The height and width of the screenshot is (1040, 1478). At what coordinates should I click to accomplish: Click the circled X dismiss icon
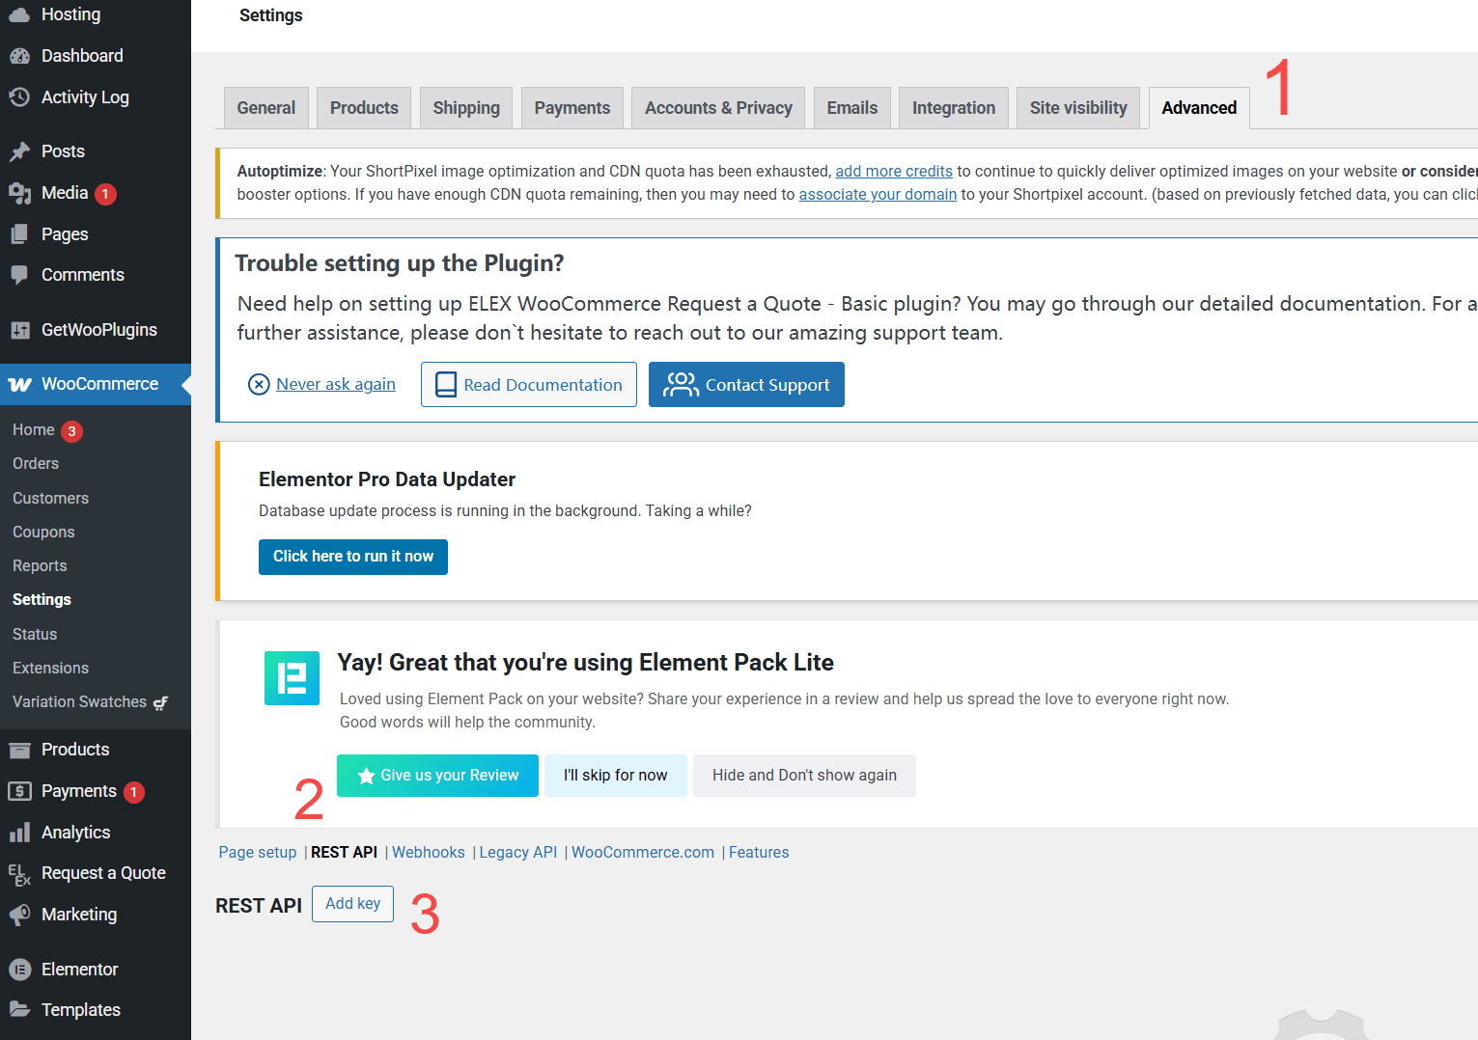259,385
